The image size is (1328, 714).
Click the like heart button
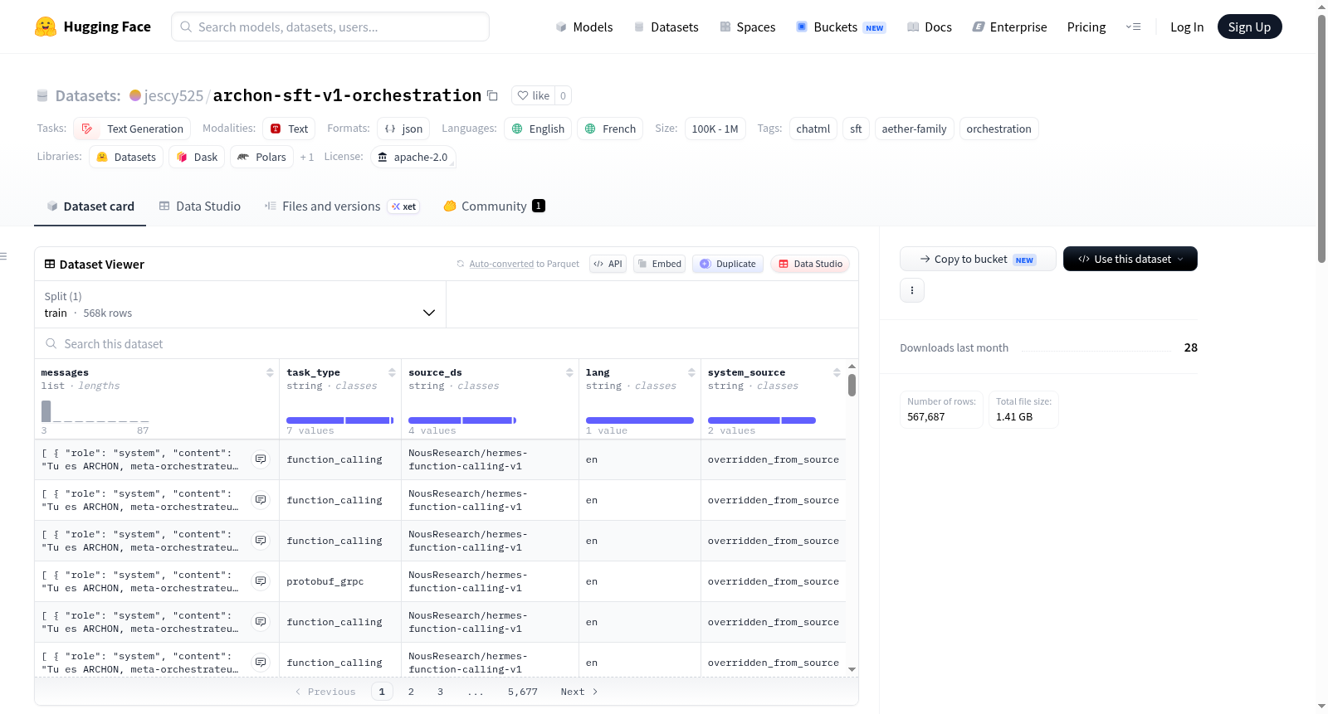pos(533,95)
